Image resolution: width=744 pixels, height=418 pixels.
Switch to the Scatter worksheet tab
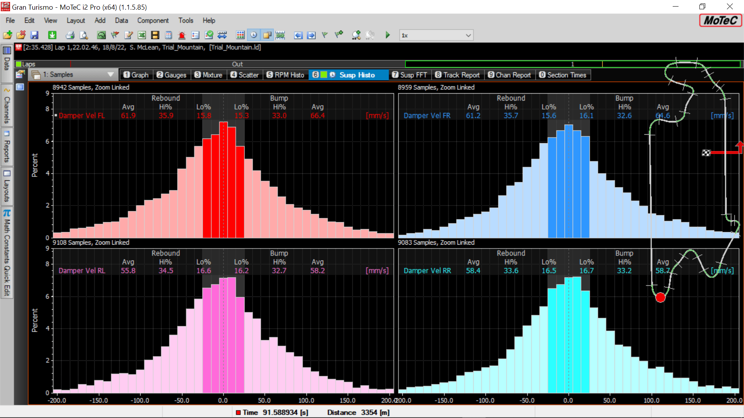click(245, 75)
